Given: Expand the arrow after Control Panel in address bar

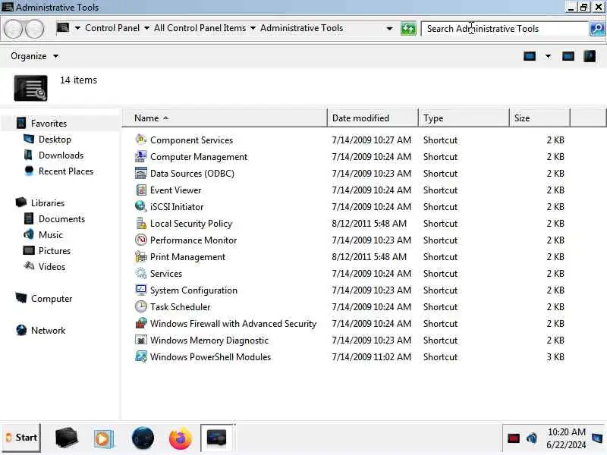Looking at the screenshot, I should [x=146, y=28].
